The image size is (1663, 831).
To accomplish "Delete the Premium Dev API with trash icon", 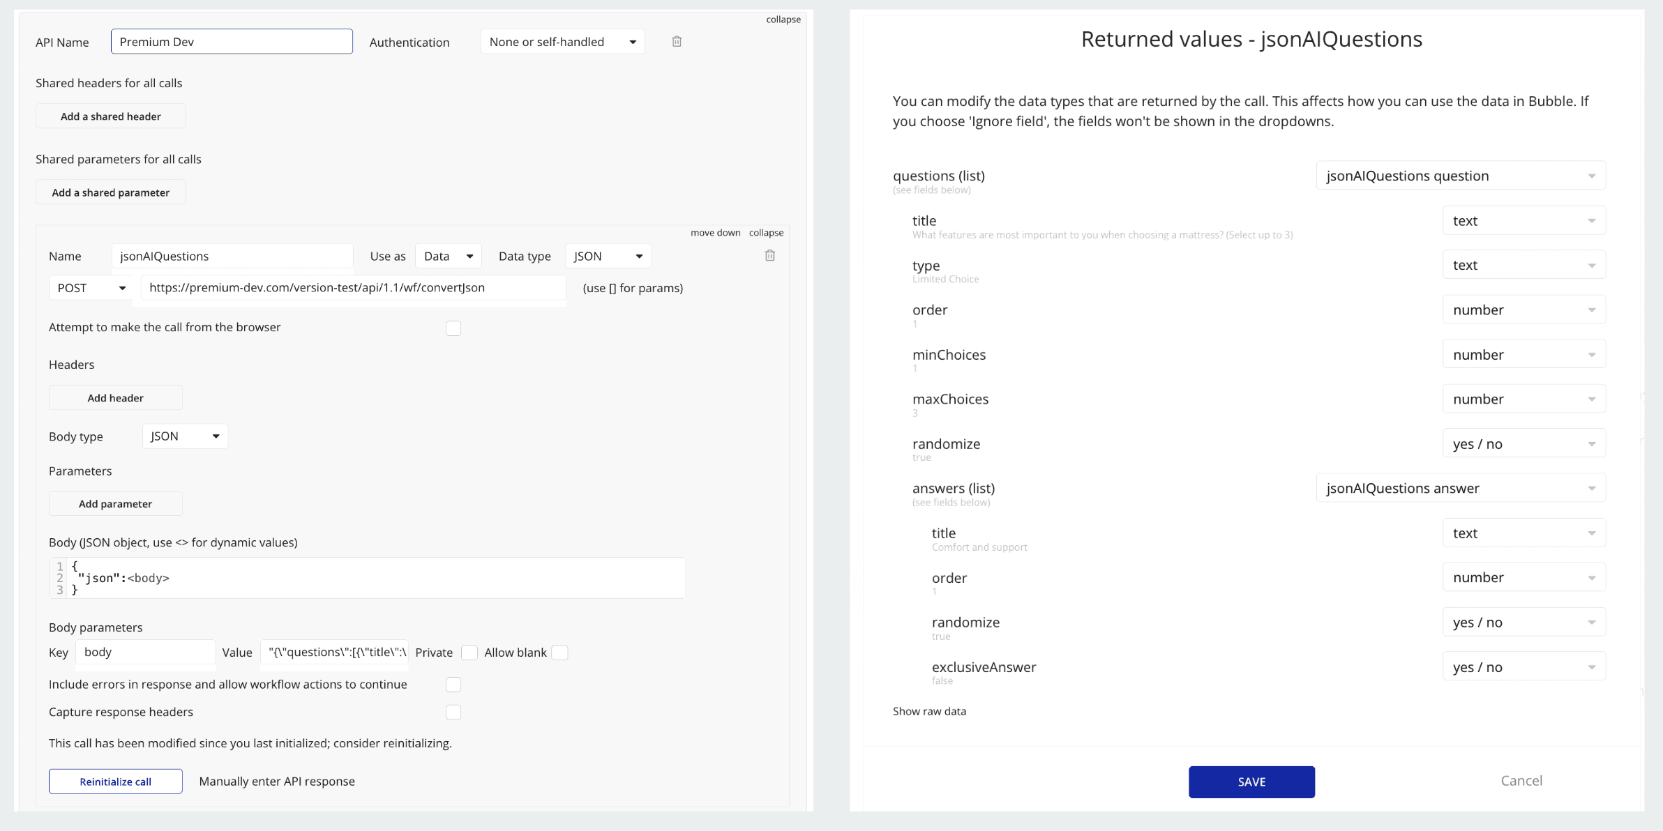I will coord(677,42).
